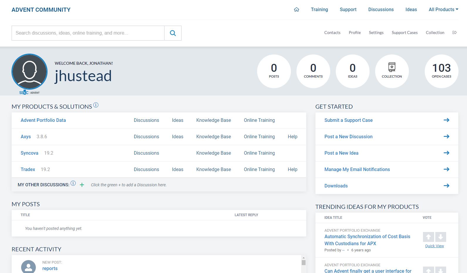Click the user profile avatar picture
Viewport: 467px width, 273px height.
29,71
